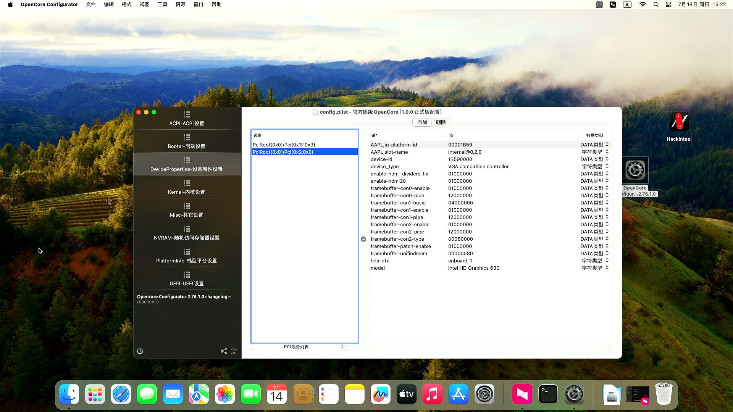Click value 00001B59 for ig-platform-id
This screenshot has height=412, width=733.
[460, 145]
